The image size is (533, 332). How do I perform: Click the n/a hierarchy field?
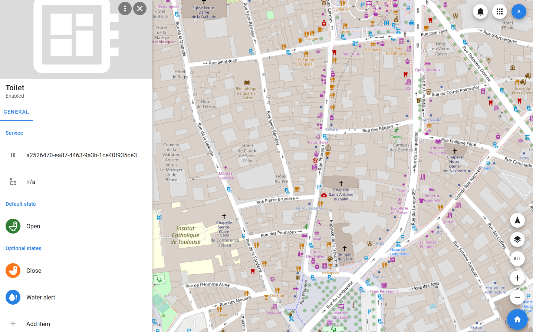pos(31,182)
